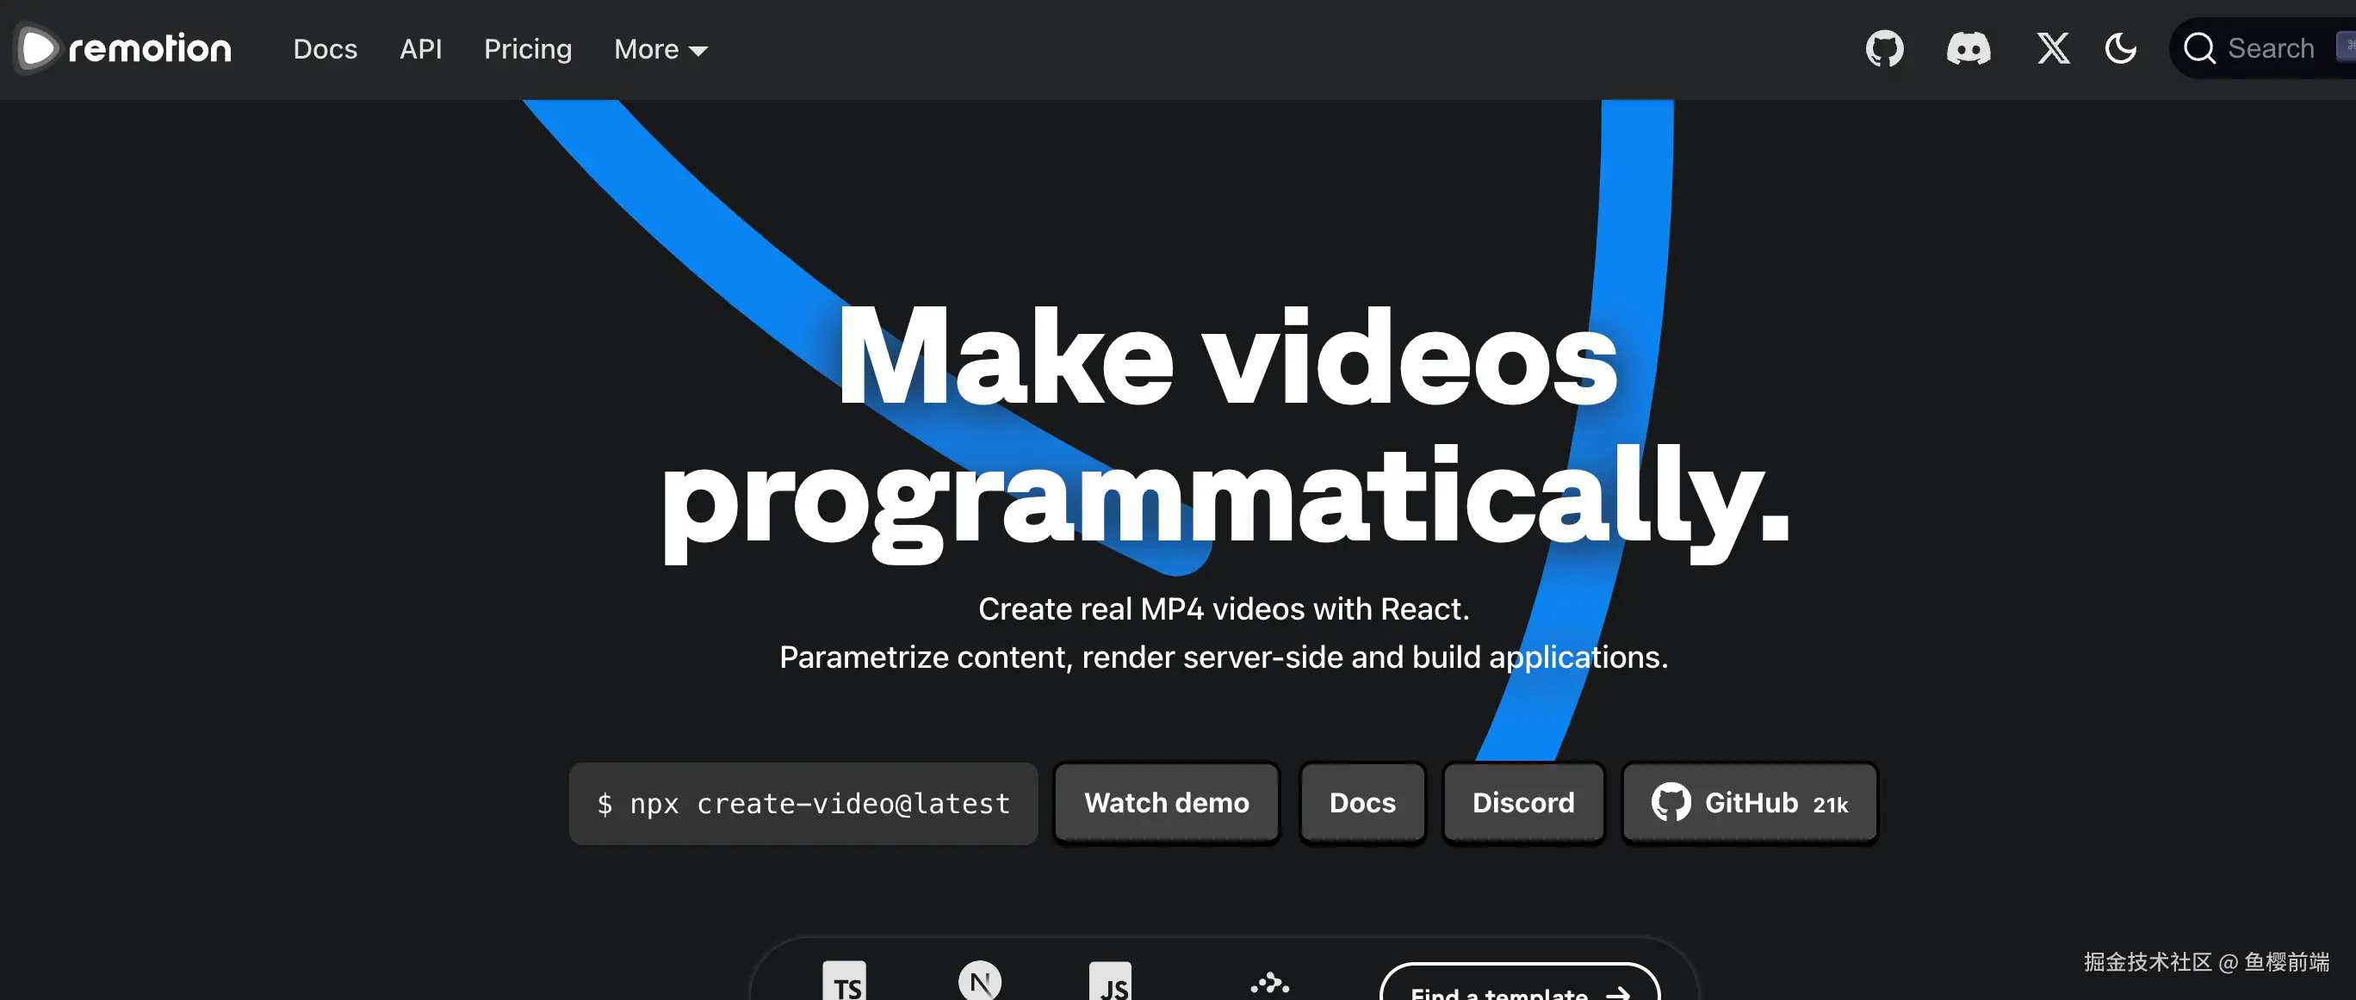Select the Next.js template icon
The height and width of the screenshot is (1000, 2356).
[x=980, y=982]
